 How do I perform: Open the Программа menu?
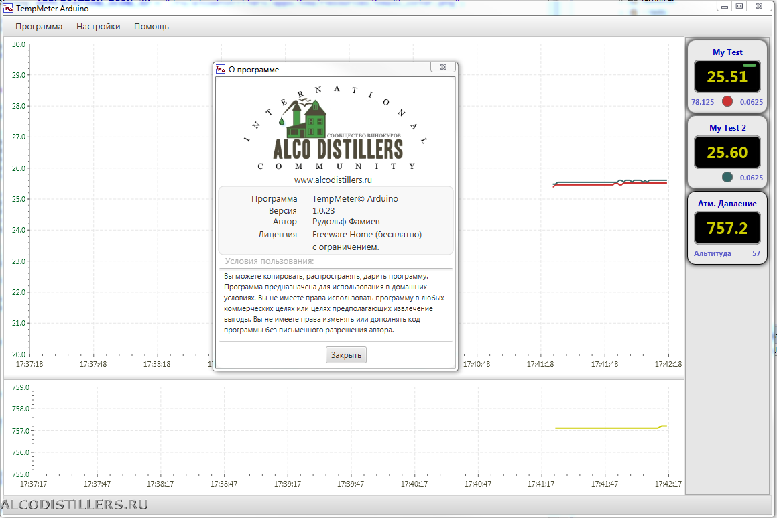tap(39, 27)
